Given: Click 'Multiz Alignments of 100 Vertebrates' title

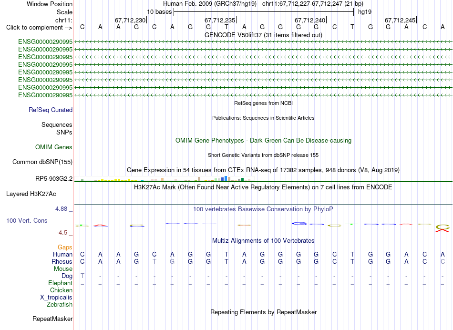Looking at the screenshot, I should click(x=263, y=240).
